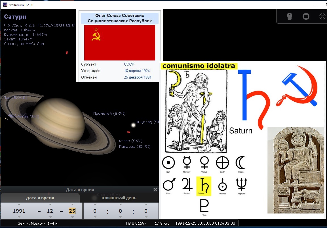The image size is (327, 228).
Task: Click the field of view 'ПЗ 0.0169°' readout
Action: point(136,223)
